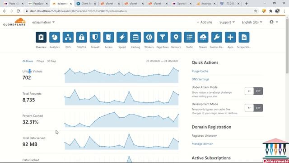Click the Domain Registration heading

pyautogui.click(x=211, y=127)
